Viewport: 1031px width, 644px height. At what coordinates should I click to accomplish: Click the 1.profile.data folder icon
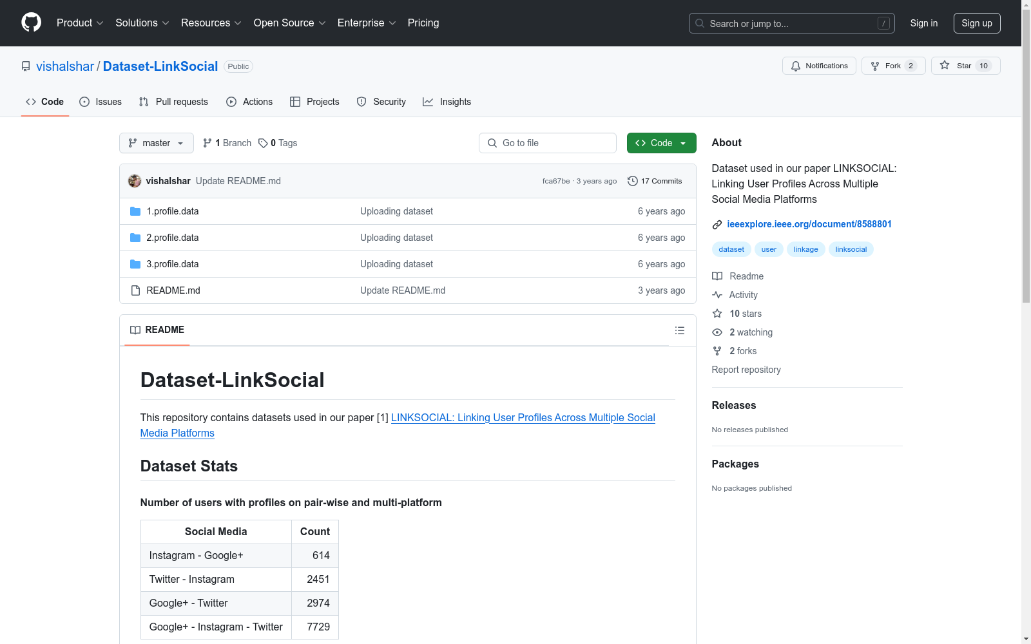tap(135, 211)
